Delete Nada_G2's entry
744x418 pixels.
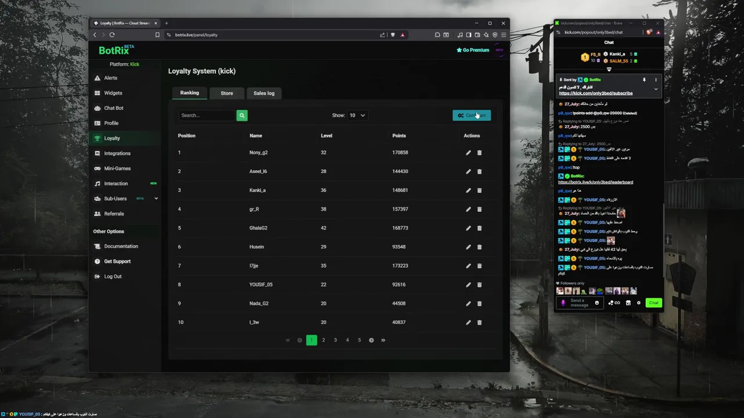click(480, 304)
